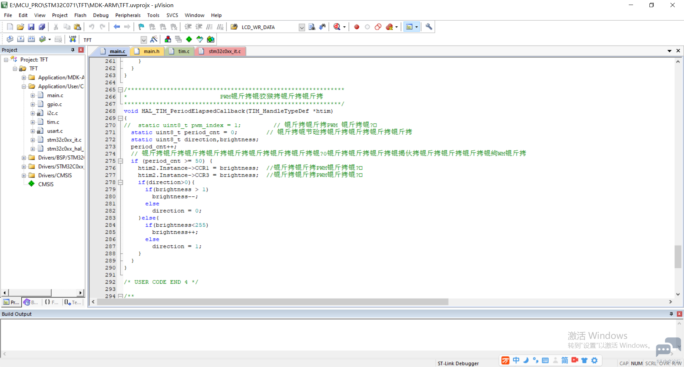
Task: Collapse the Application/User/Core folder
Action: (x=24, y=87)
